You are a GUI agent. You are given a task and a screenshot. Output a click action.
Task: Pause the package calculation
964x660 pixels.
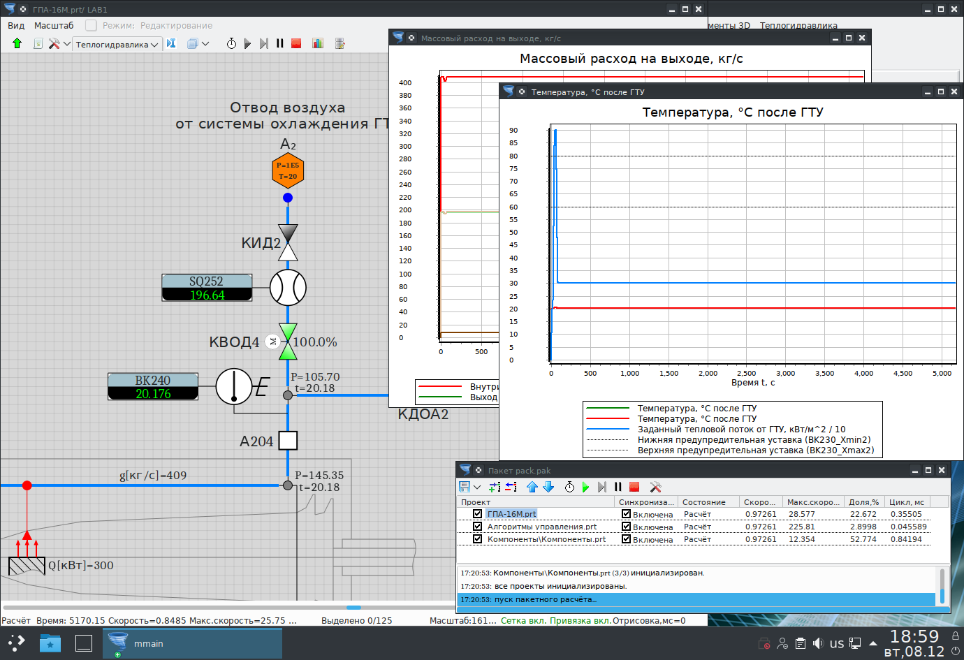tap(618, 487)
